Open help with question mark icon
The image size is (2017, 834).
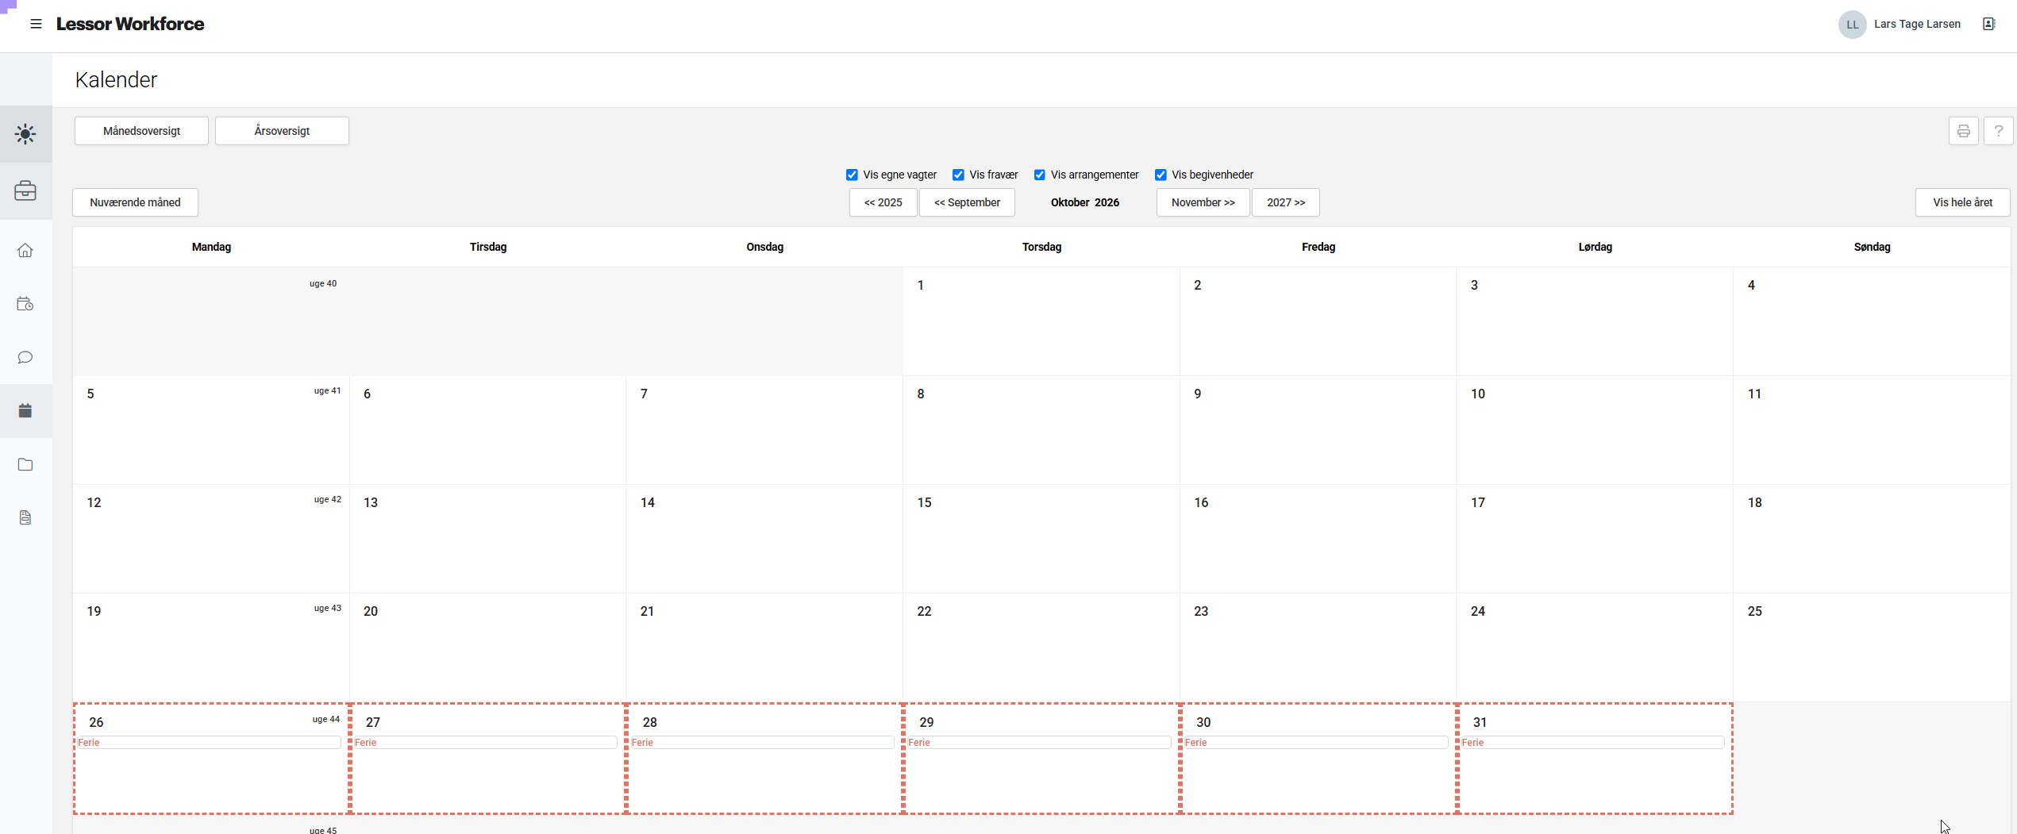[x=1998, y=131]
